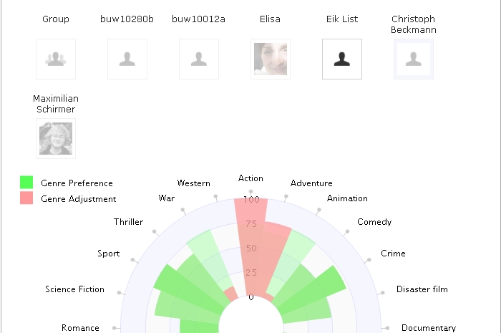Screen dimensions: 501x333
Task: Click the Genre Preference legend label
Action: point(77,183)
